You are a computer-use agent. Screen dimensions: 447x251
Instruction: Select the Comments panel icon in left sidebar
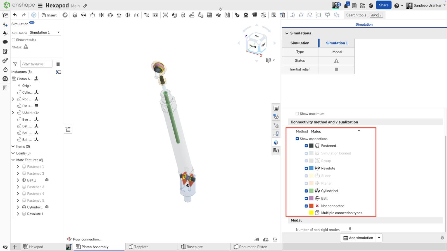tap(5, 42)
